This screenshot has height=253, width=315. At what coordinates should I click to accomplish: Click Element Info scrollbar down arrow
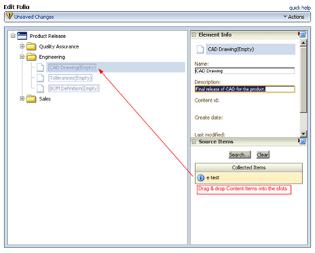point(304,134)
